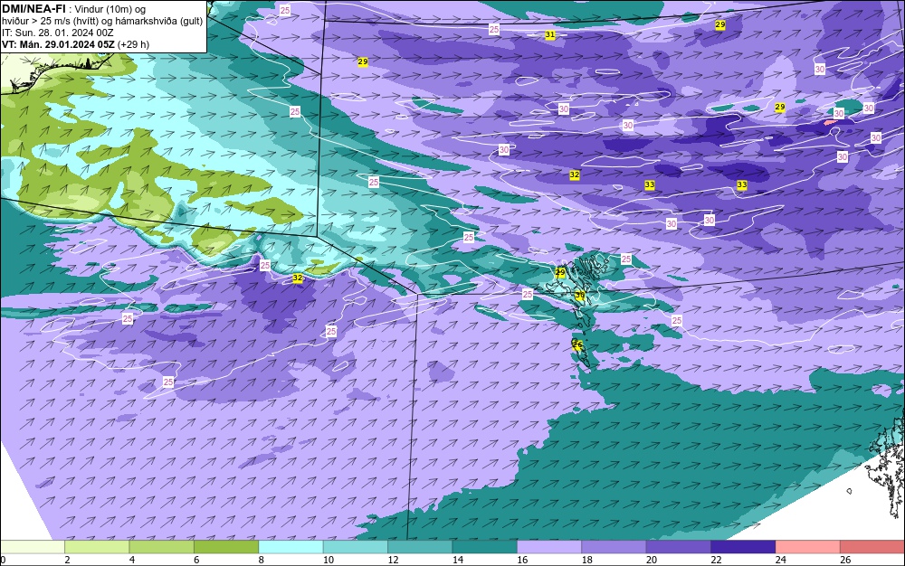Select the 'Vindur (10m) og' heading text
Viewport: 905px width, 566px height.
point(110,9)
